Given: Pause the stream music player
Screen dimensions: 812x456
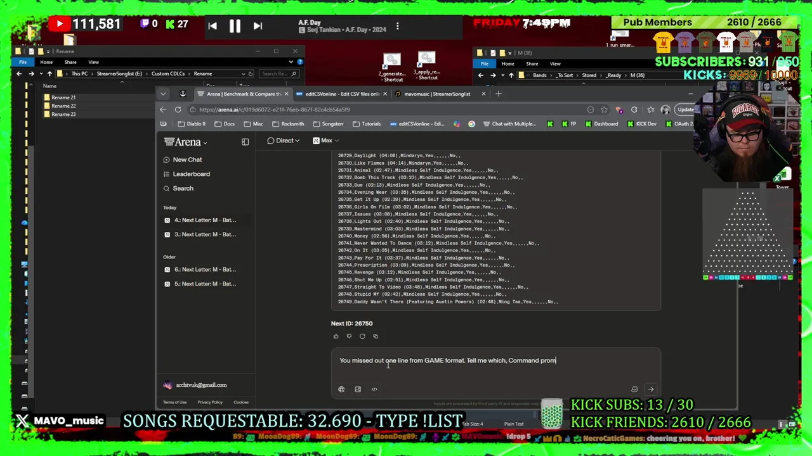Looking at the screenshot, I should [235, 26].
